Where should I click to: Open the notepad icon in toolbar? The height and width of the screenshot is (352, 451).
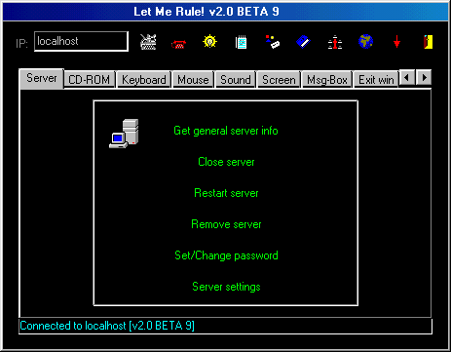(x=241, y=42)
